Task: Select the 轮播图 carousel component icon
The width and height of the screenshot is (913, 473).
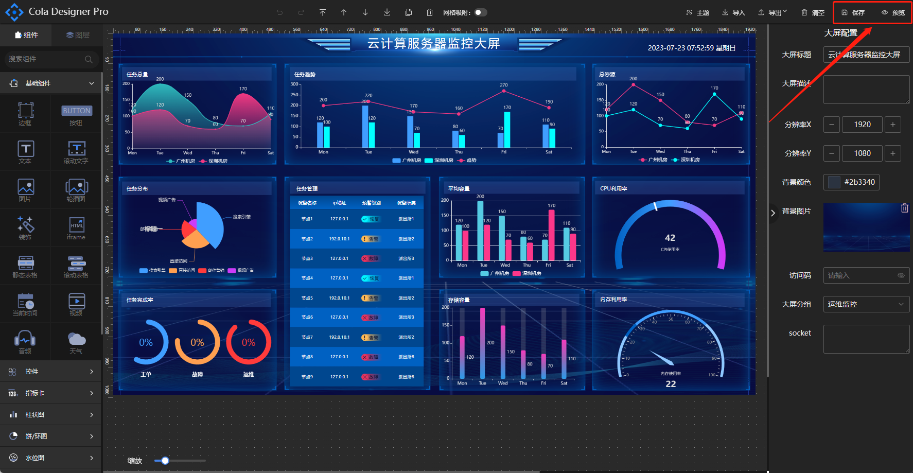Action: (76, 190)
